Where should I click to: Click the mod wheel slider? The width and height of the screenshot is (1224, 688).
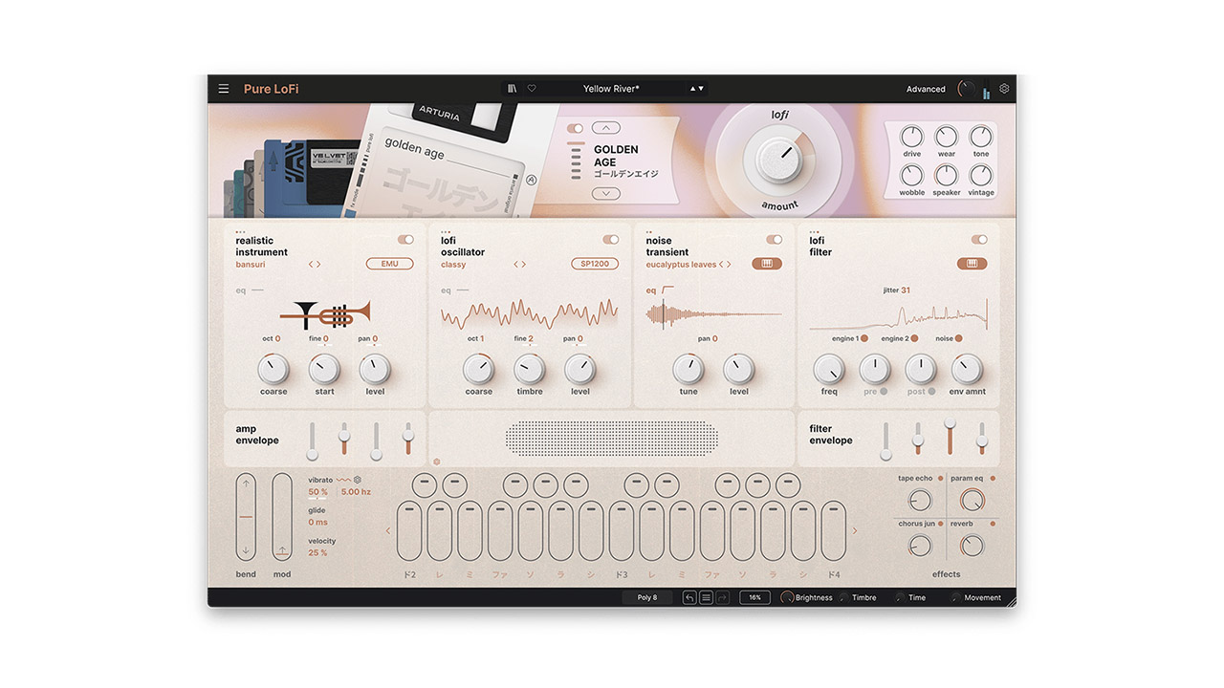pos(281,517)
